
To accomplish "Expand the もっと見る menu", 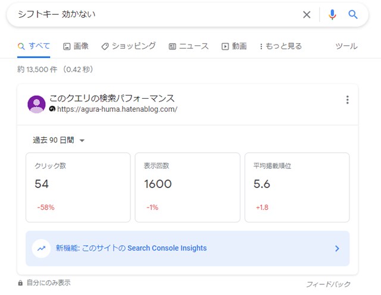I will click(x=281, y=46).
